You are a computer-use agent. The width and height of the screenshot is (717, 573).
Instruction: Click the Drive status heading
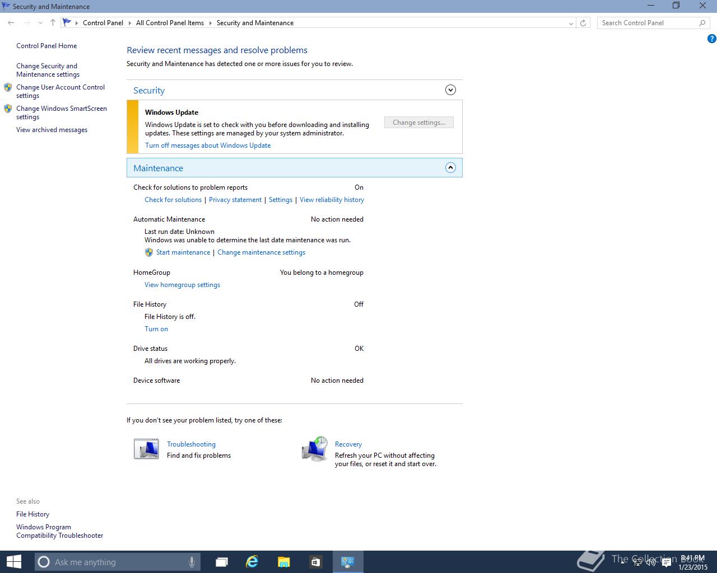point(150,349)
